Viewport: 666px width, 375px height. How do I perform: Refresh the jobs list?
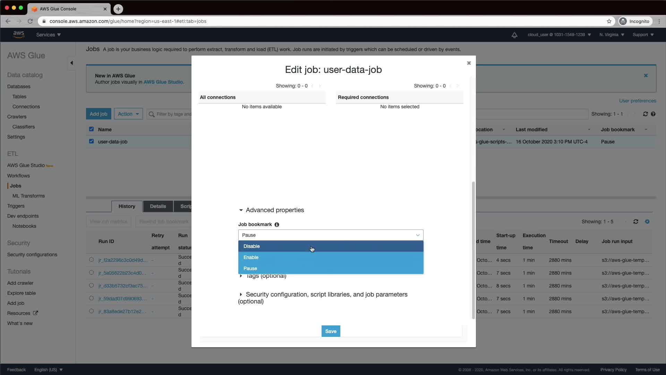[x=645, y=114]
